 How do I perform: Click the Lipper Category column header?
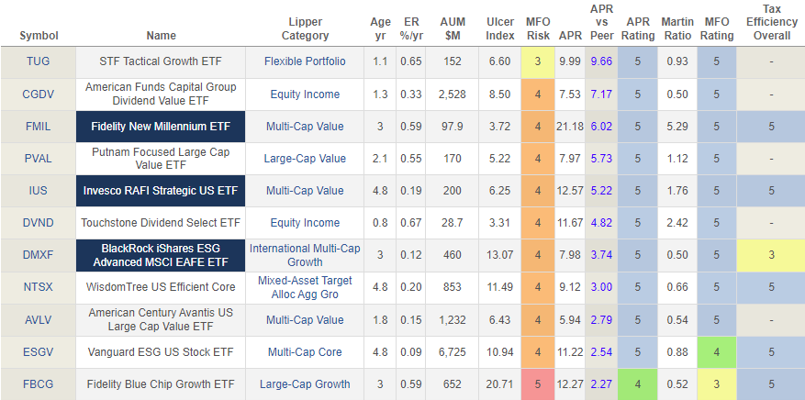[305, 28]
